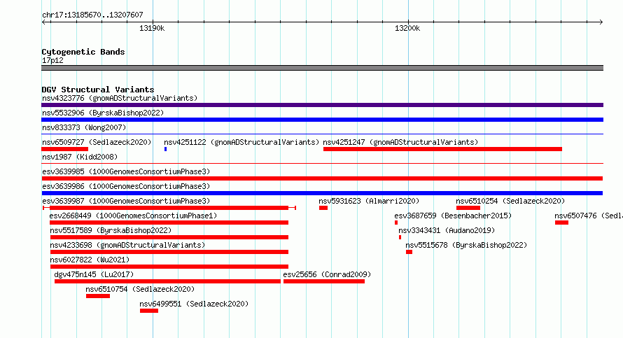Select the red nsv6499551 variant bar
The height and width of the screenshot is (338, 623).
[x=149, y=311]
